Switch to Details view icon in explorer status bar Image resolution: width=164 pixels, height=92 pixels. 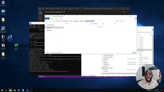134,53
